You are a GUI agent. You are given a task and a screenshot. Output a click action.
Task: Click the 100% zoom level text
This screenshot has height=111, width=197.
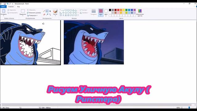pyautogui.click(x=178, y=108)
